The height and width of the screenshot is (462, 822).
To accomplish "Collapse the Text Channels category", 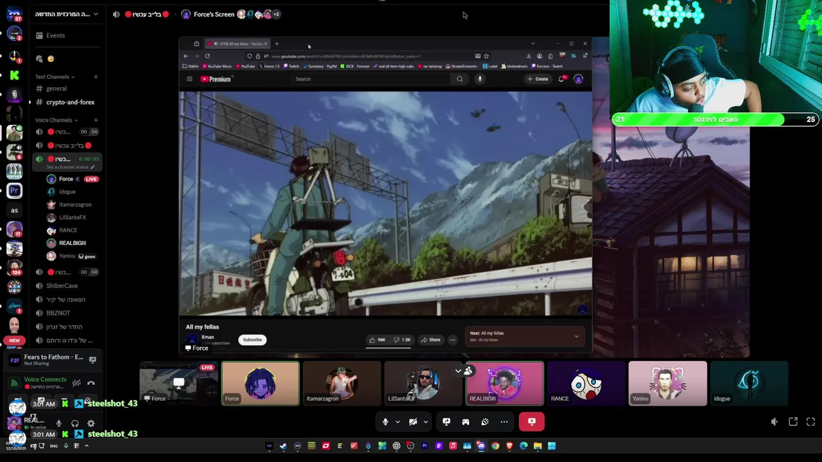I will (55, 76).
